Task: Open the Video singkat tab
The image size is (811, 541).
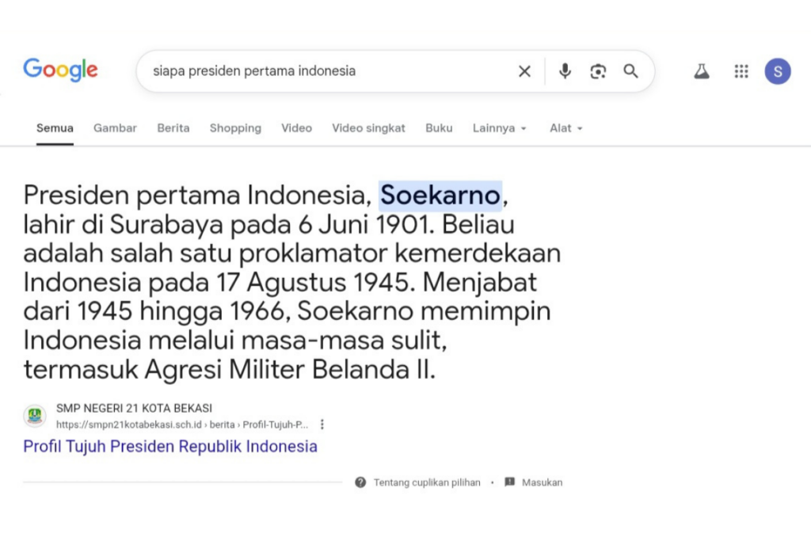Action: tap(368, 128)
